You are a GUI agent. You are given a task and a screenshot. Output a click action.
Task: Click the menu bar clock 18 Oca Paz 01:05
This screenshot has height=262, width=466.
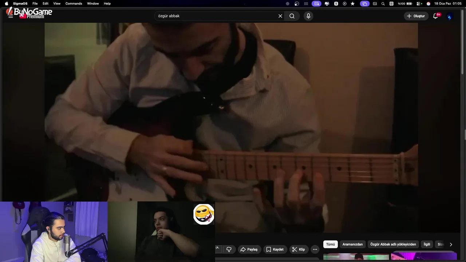click(x=448, y=3)
